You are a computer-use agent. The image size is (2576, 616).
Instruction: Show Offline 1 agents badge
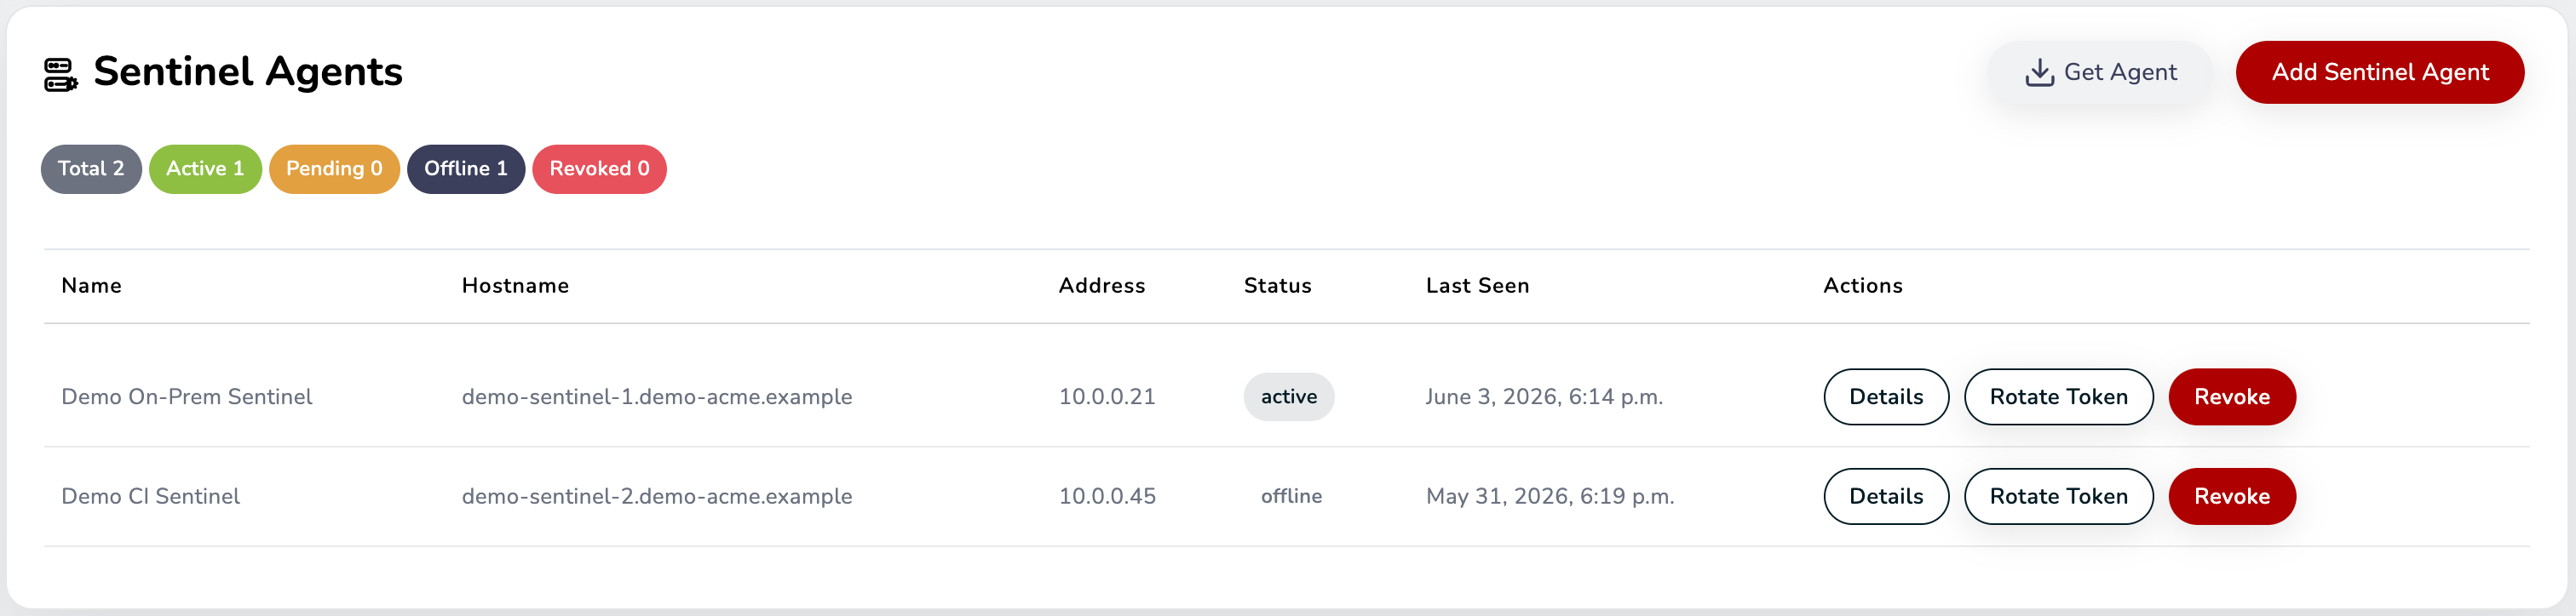pyautogui.click(x=466, y=168)
